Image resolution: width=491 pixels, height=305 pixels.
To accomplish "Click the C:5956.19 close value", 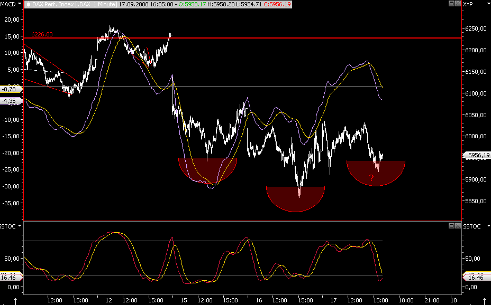I will pyautogui.click(x=277, y=4).
